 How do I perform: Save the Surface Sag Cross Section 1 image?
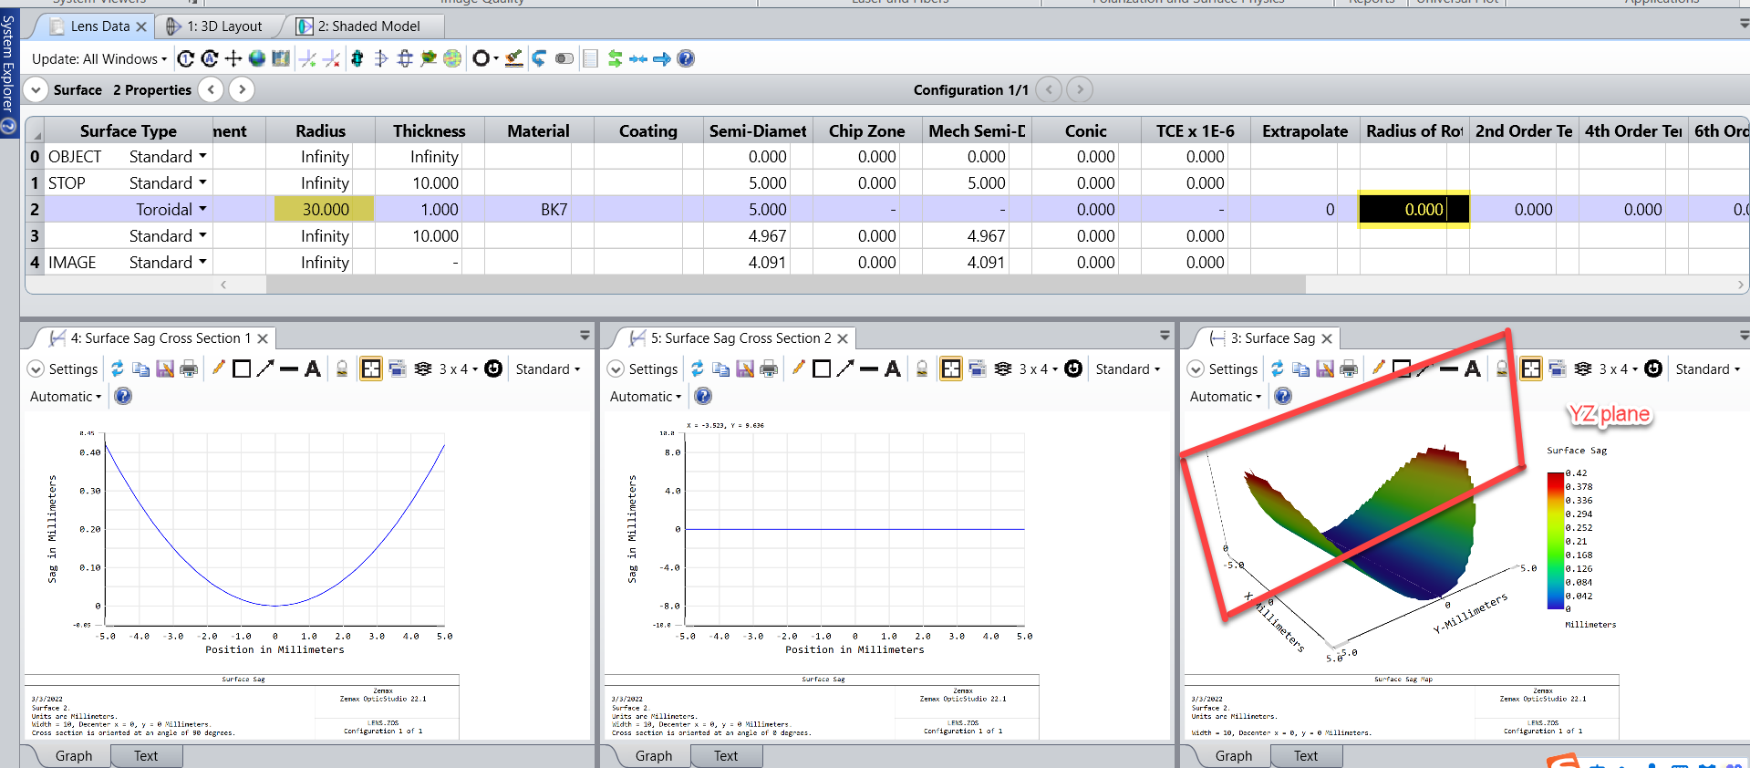point(165,368)
